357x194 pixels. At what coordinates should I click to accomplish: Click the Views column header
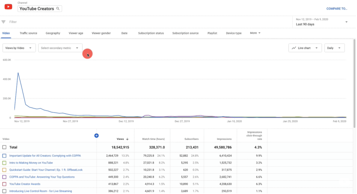(120, 139)
